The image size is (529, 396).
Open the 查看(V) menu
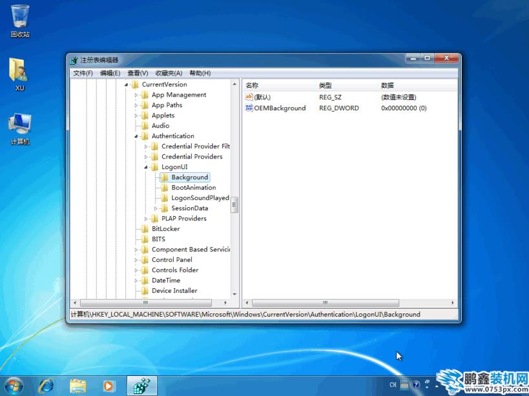pos(138,73)
